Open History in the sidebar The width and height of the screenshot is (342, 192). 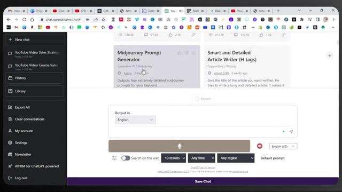(x=34, y=78)
